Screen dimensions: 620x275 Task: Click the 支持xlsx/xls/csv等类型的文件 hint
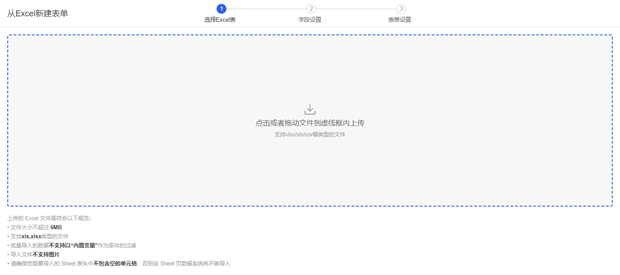tap(310, 135)
